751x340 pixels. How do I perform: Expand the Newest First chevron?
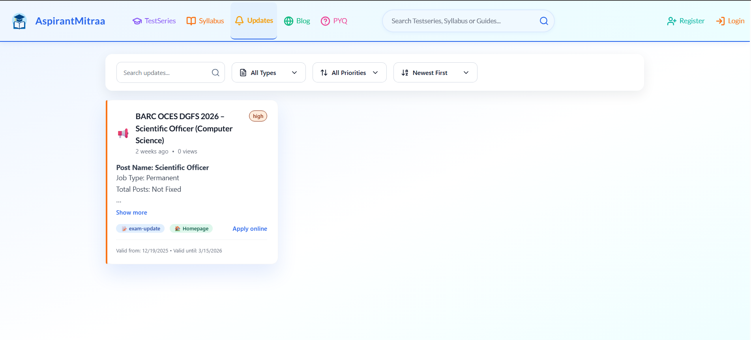pyautogui.click(x=466, y=73)
